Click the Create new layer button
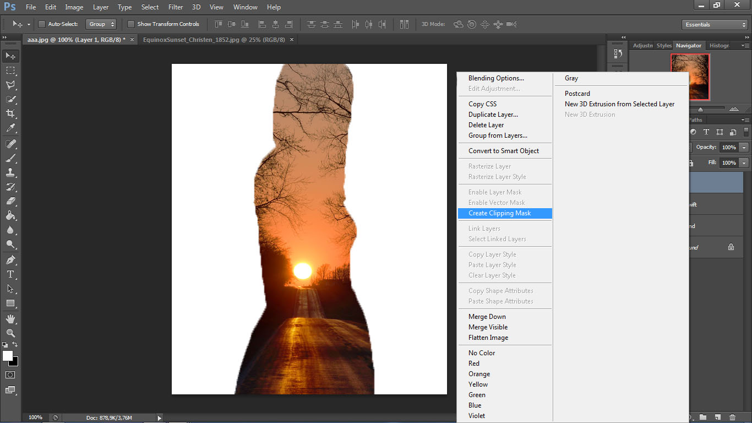The image size is (752, 423). coord(717,417)
